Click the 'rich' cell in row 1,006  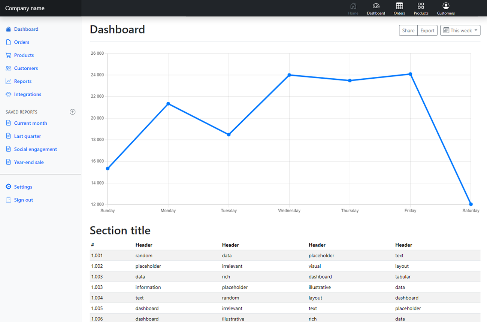pos(312,319)
